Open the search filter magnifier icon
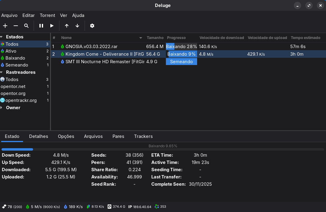This screenshot has width=326, height=212. (26, 26)
